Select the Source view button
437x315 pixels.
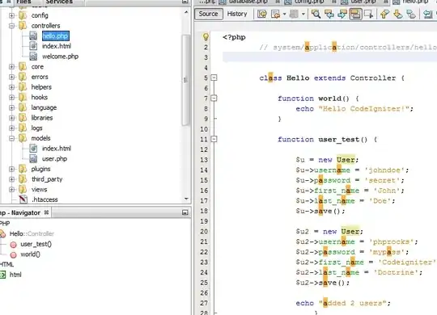[209, 14]
